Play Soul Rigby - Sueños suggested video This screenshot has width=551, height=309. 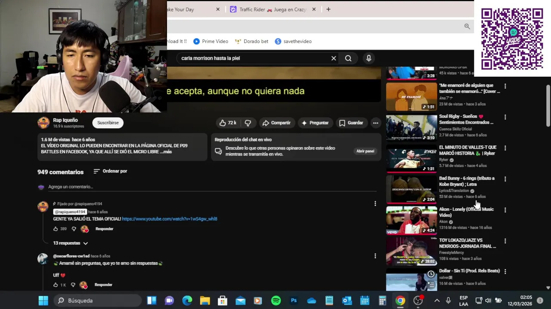point(412,127)
